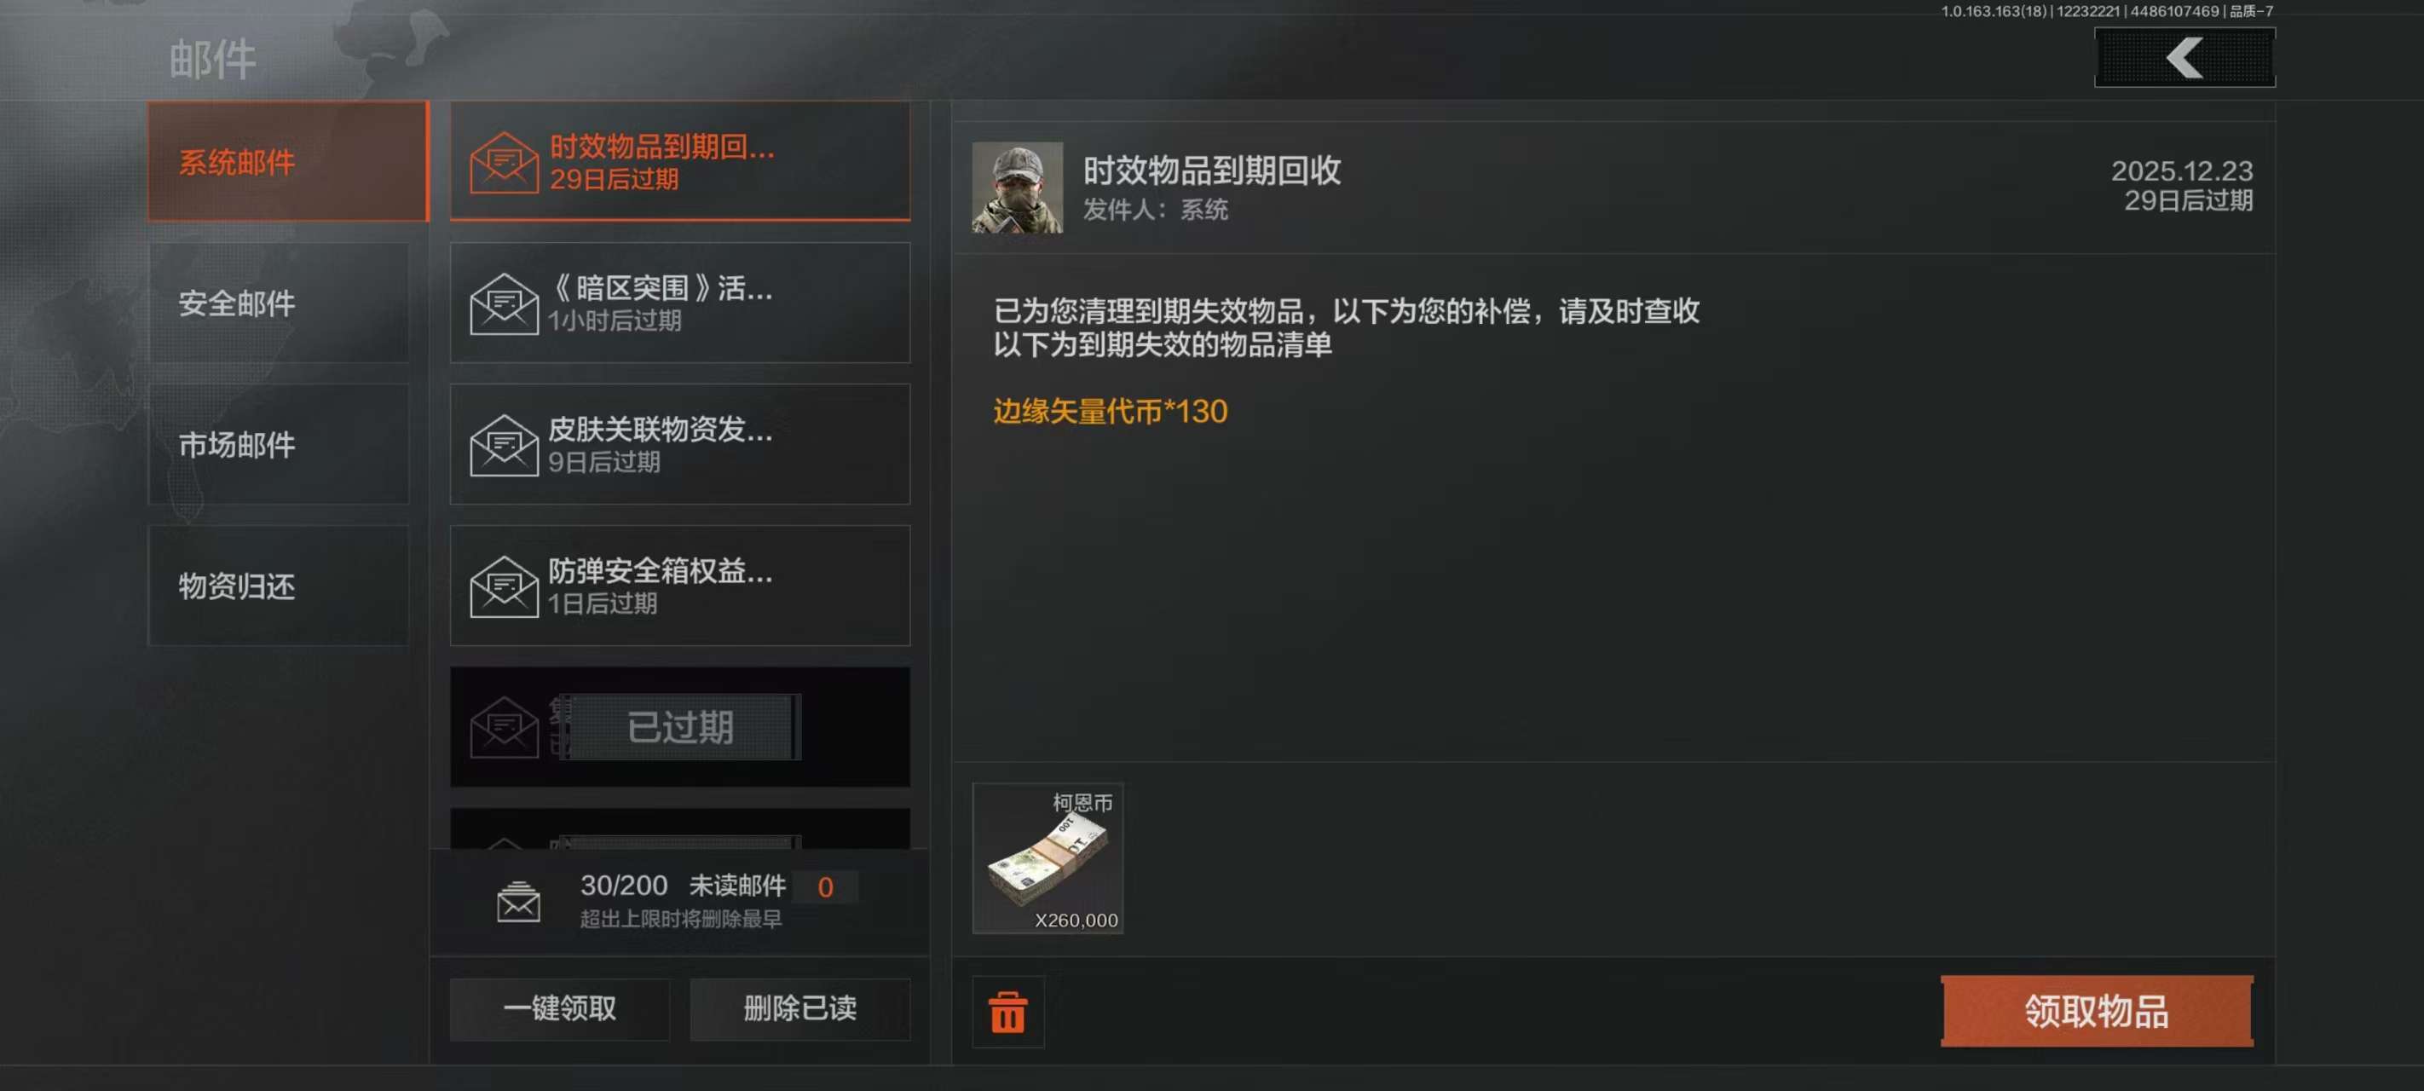
Task: Click the mailbox capacity envelope icon
Action: 518,902
